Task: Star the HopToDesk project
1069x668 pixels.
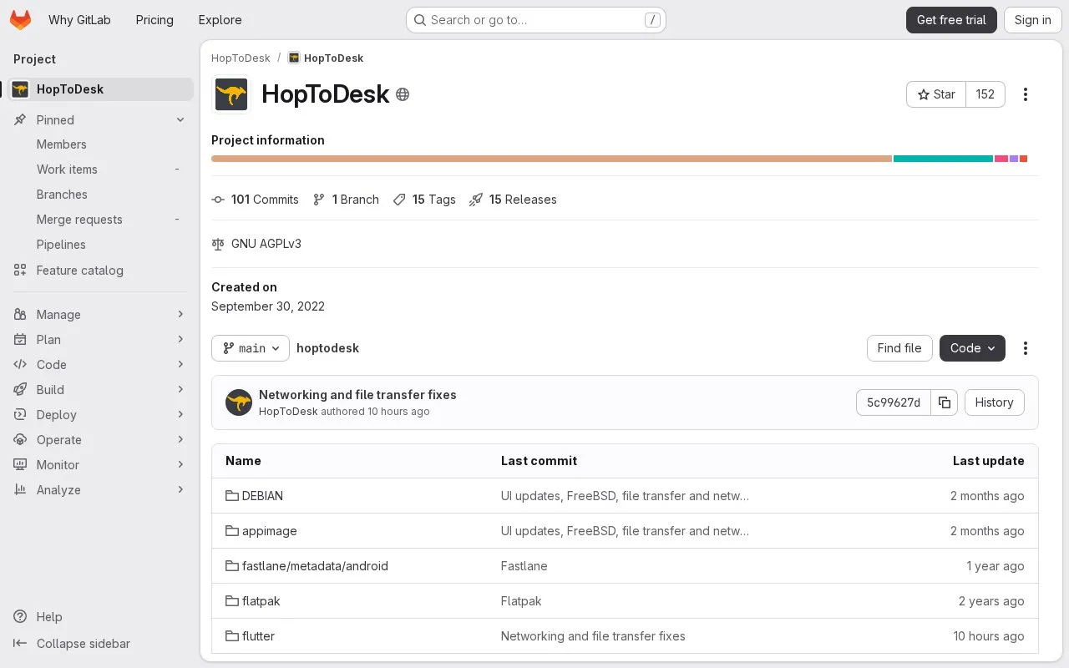Action: (x=936, y=94)
